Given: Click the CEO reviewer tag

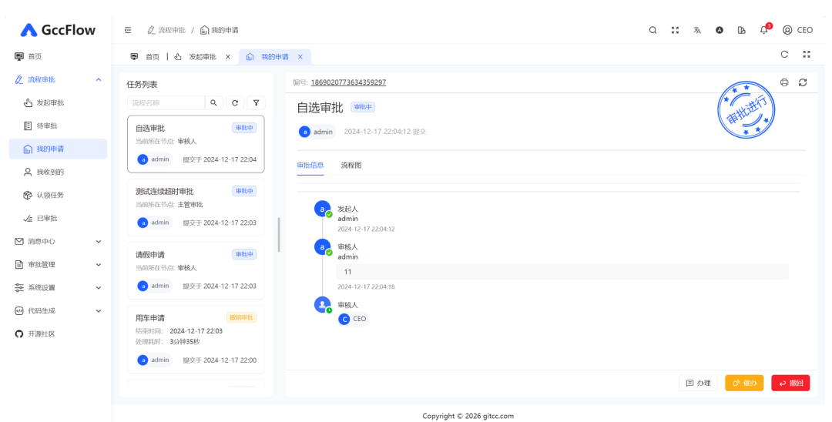Looking at the screenshot, I should tap(354, 319).
